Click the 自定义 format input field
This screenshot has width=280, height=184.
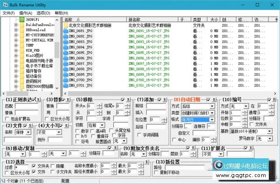coord(204,133)
